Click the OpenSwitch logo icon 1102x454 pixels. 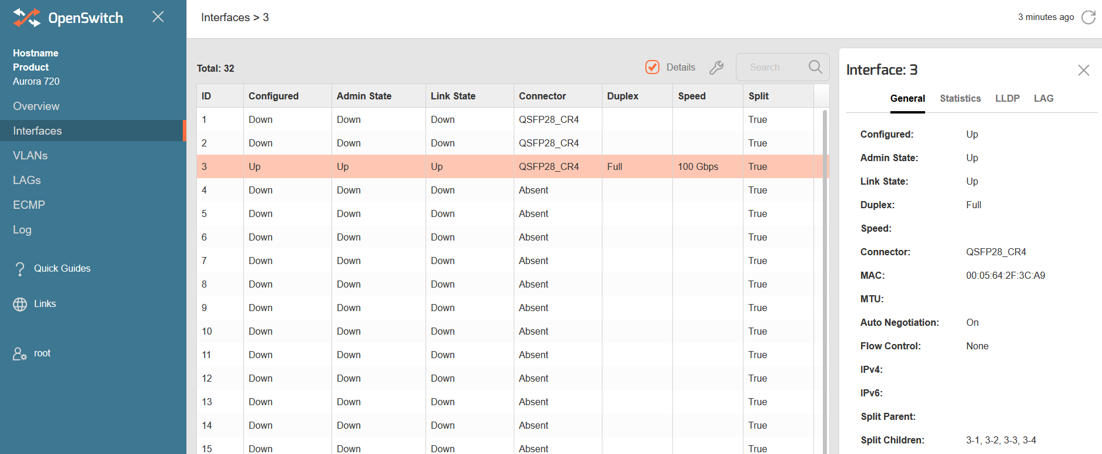pyautogui.click(x=26, y=18)
